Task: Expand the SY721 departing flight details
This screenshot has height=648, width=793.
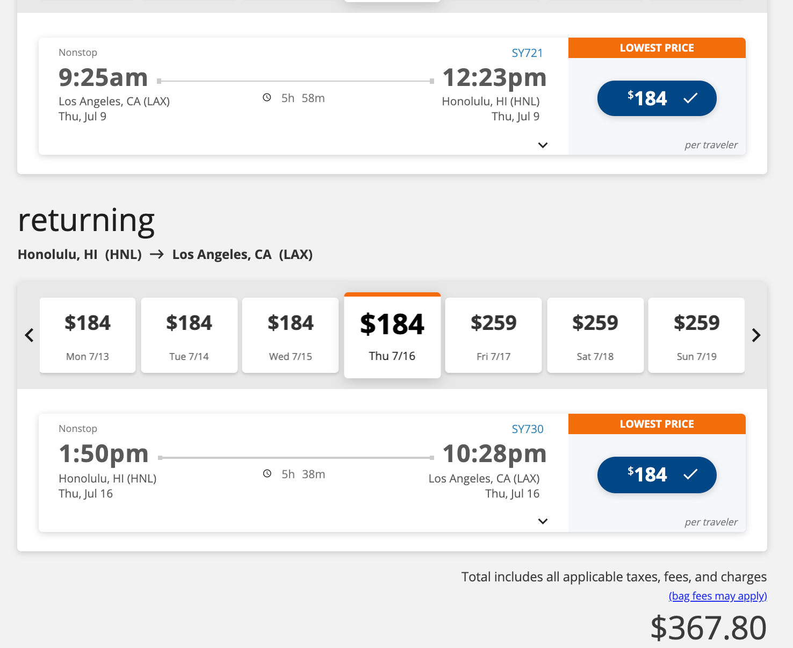Action: pyautogui.click(x=543, y=145)
